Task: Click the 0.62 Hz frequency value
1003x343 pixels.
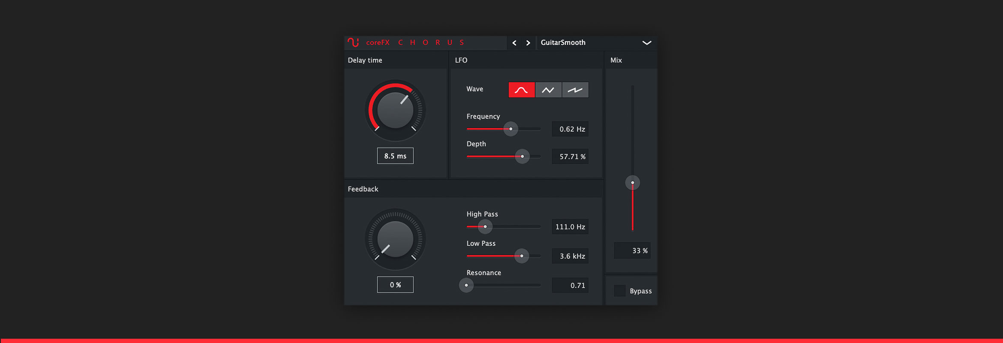Action: [x=570, y=129]
